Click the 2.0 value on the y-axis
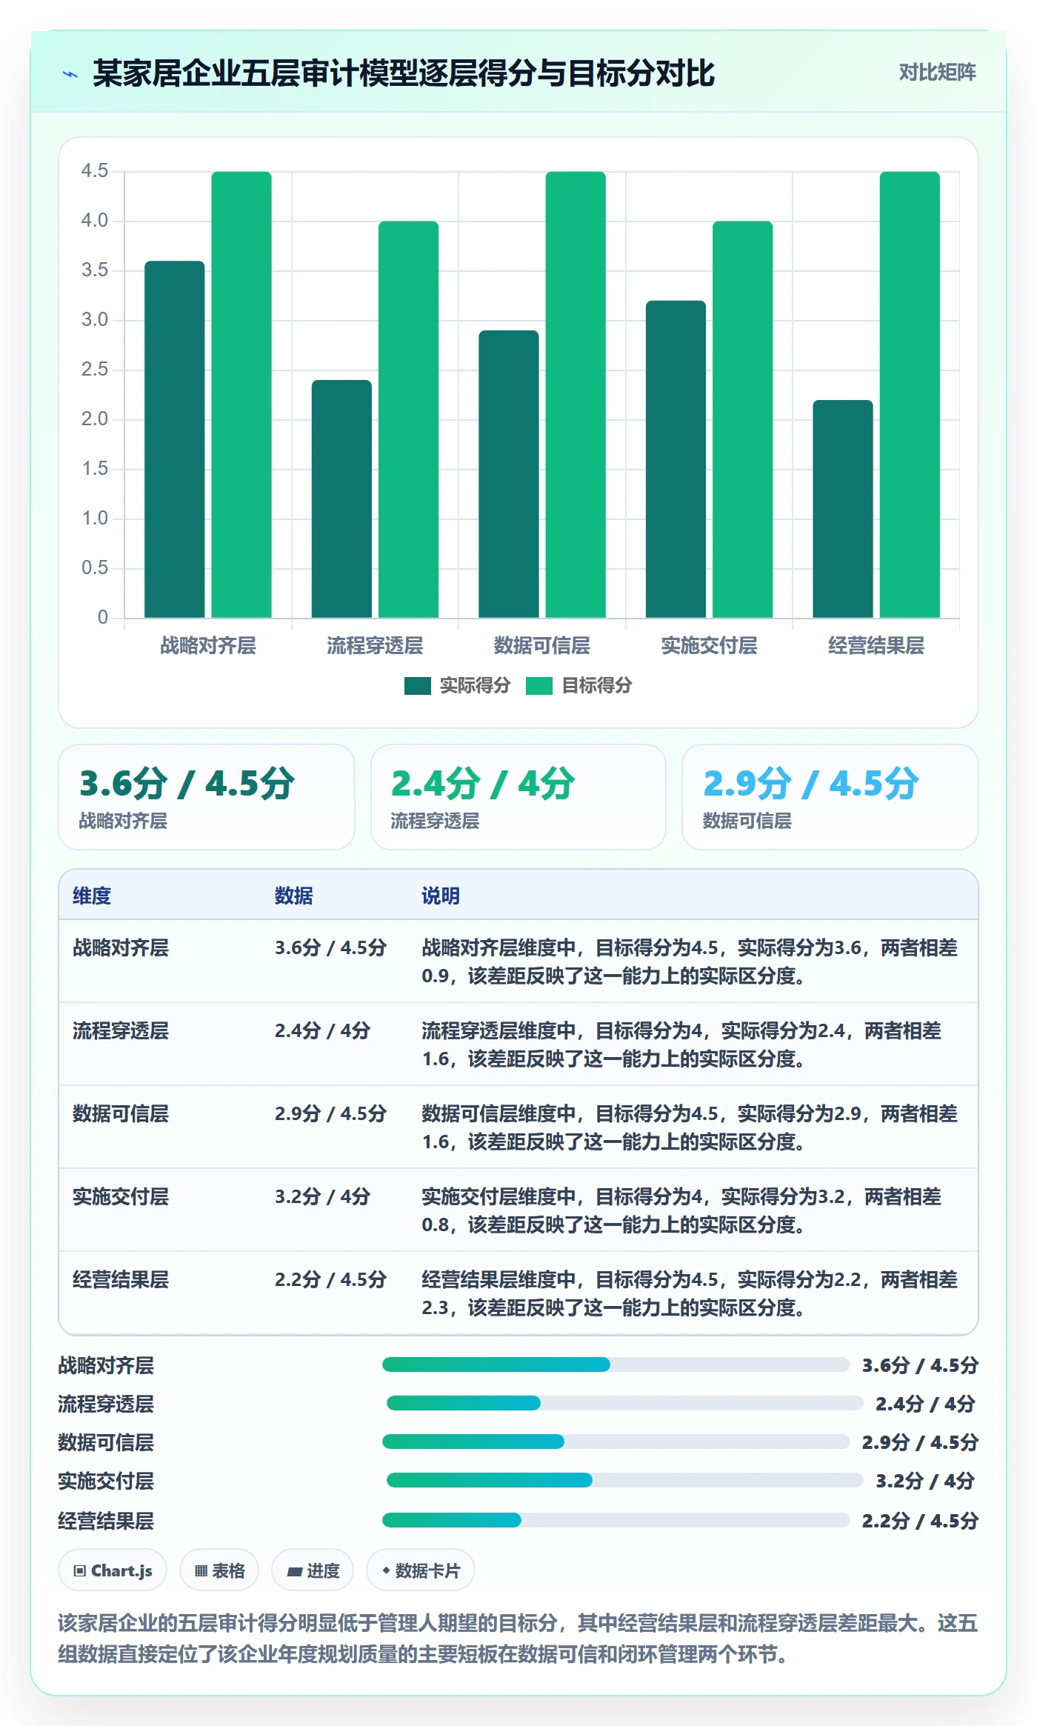The height and width of the screenshot is (1726, 1037). pos(95,419)
